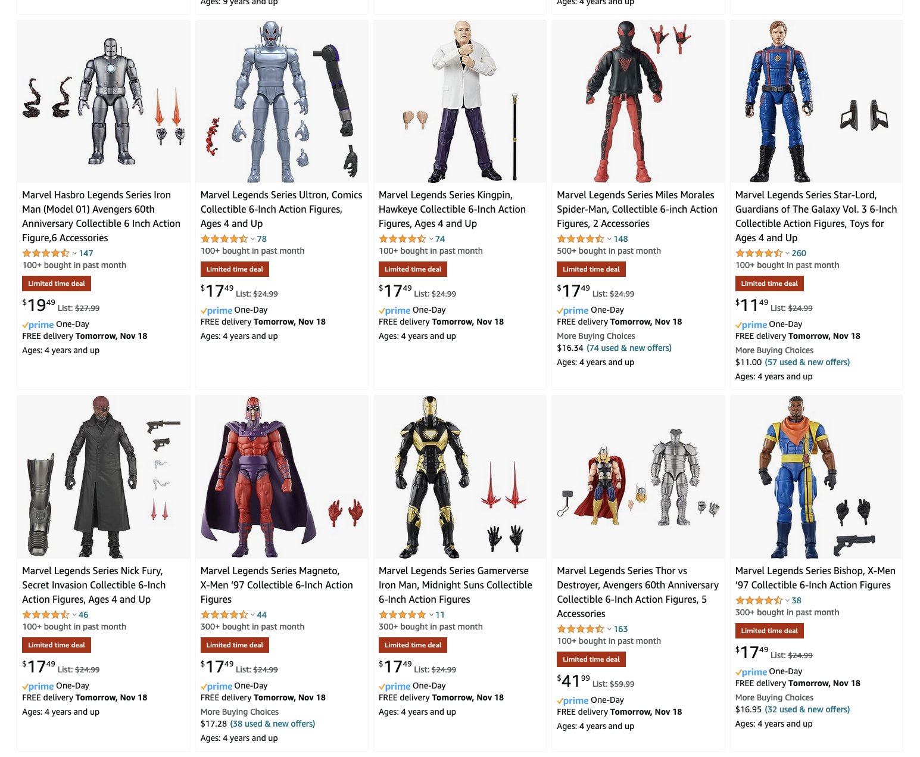Click the Bishop figure star rating

pos(759,600)
